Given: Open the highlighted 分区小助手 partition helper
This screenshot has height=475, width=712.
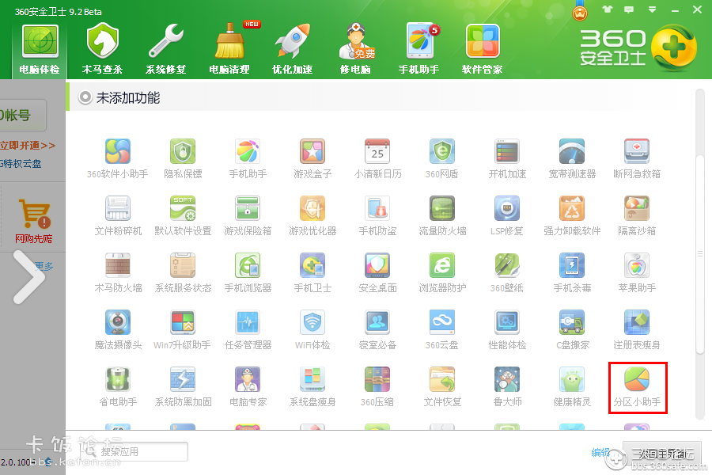Looking at the screenshot, I should tap(636, 387).
